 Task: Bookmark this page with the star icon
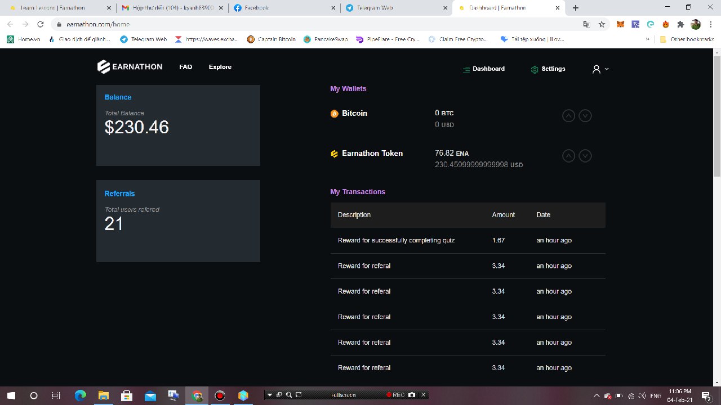click(602, 24)
